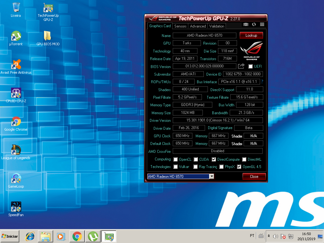Open the AMD Radeon HD 6570 GPU dropdown
324x243 pixels.
coord(212,176)
